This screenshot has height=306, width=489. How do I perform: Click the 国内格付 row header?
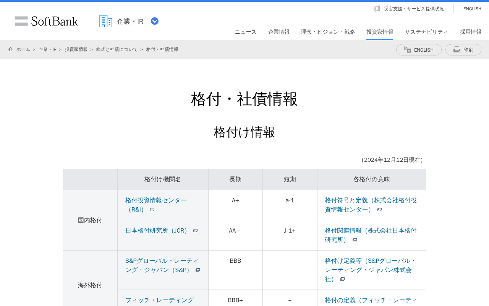pyautogui.click(x=90, y=220)
